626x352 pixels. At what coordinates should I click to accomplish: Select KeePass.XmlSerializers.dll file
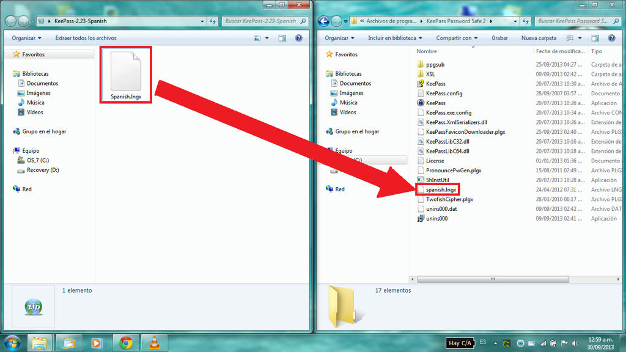tap(456, 122)
